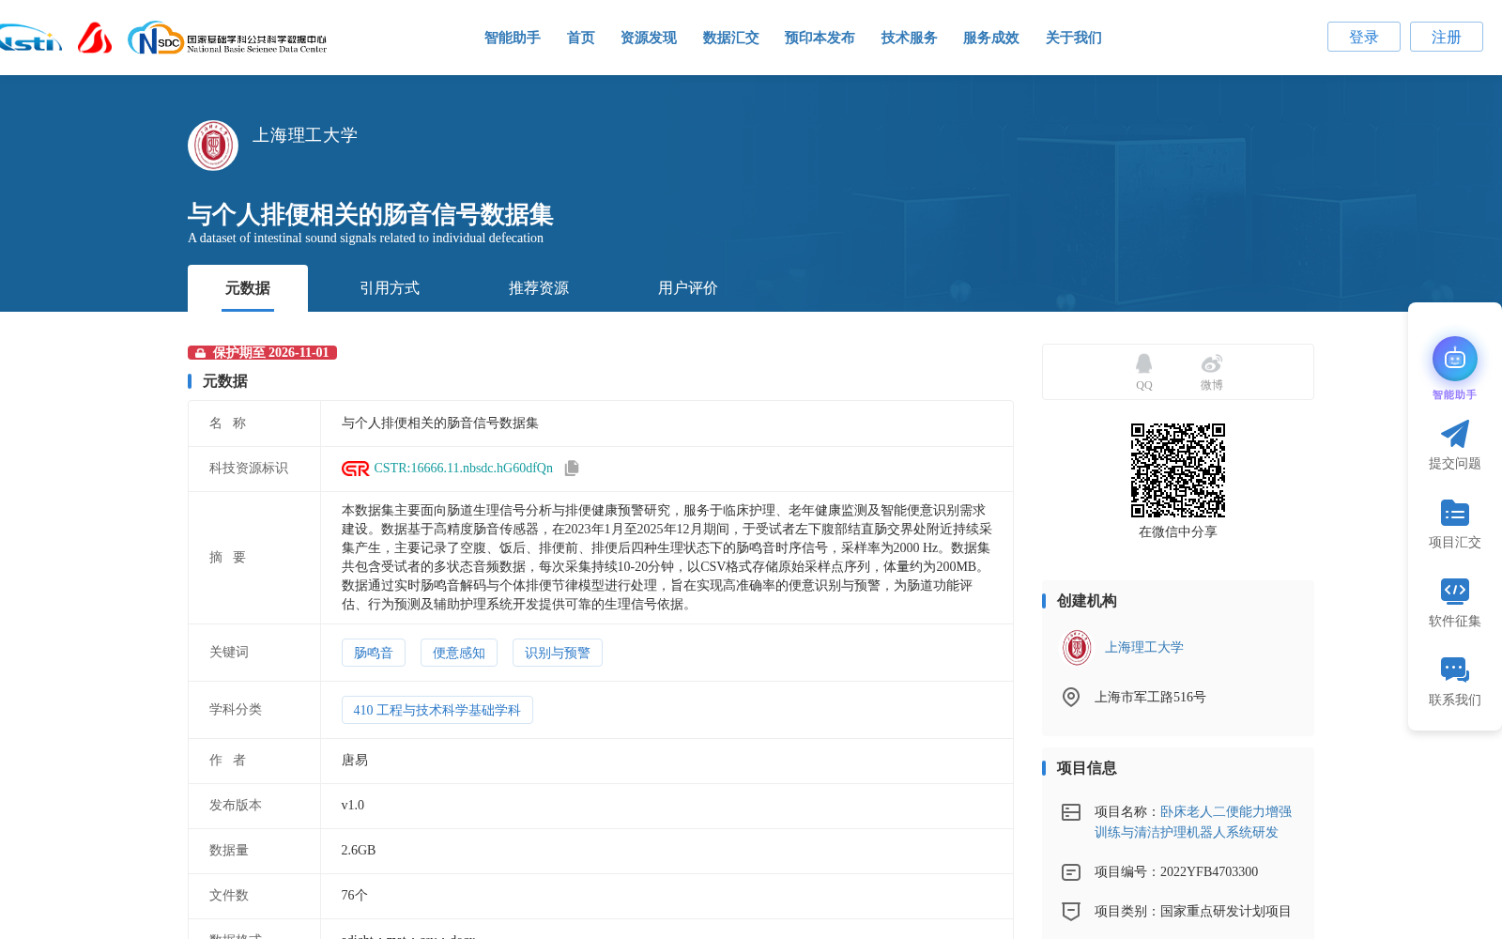Click the lock icon in protection badge
The width and height of the screenshot is (1502, 939).
[200, 353]
